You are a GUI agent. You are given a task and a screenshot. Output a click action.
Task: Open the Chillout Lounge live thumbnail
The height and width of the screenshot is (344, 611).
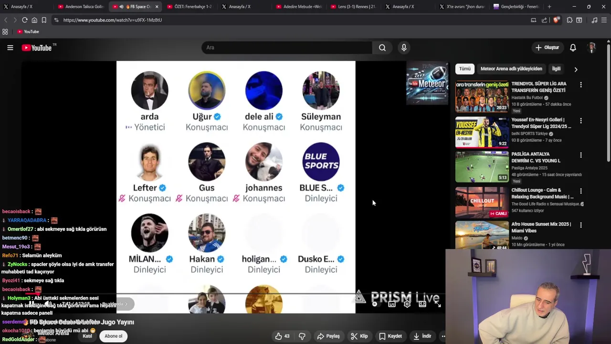(482, 202)
